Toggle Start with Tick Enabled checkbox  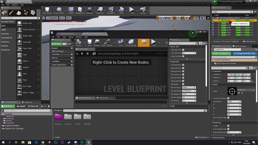[183, 50]
